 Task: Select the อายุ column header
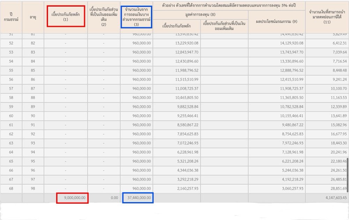coord(33,17)
